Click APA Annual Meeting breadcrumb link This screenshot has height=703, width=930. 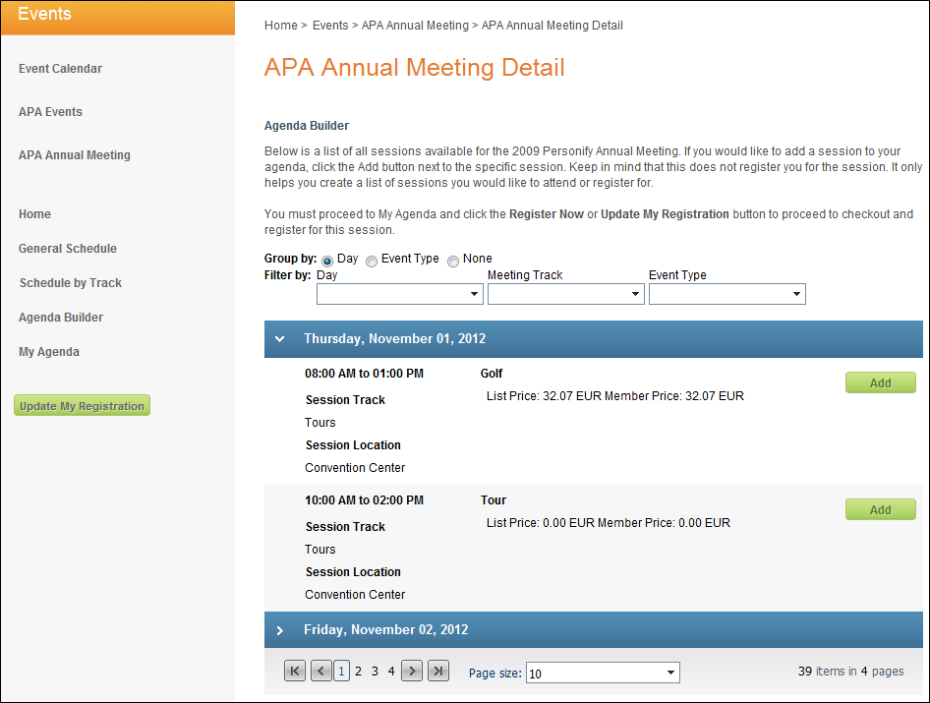point(415,26)
